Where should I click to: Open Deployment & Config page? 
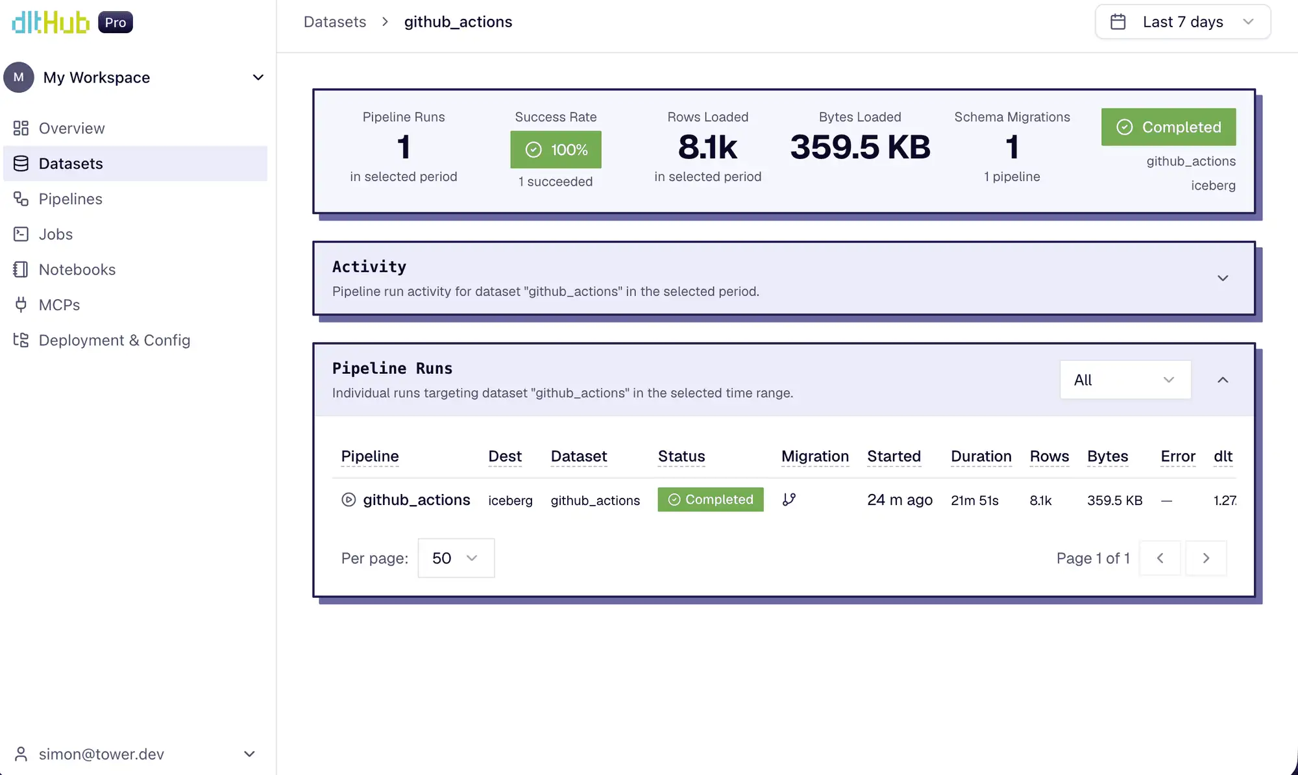(136, 340)
